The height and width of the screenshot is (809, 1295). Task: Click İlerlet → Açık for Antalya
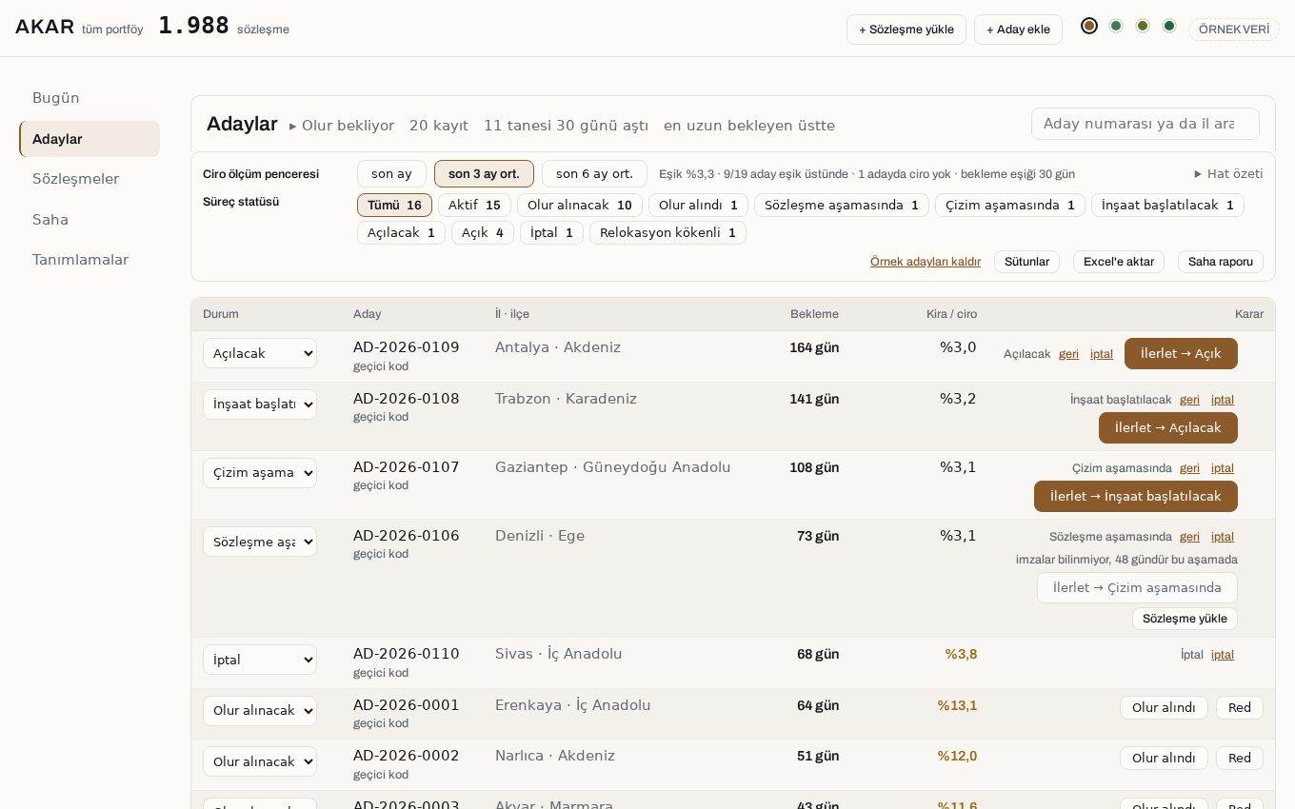click(1181, 353)
